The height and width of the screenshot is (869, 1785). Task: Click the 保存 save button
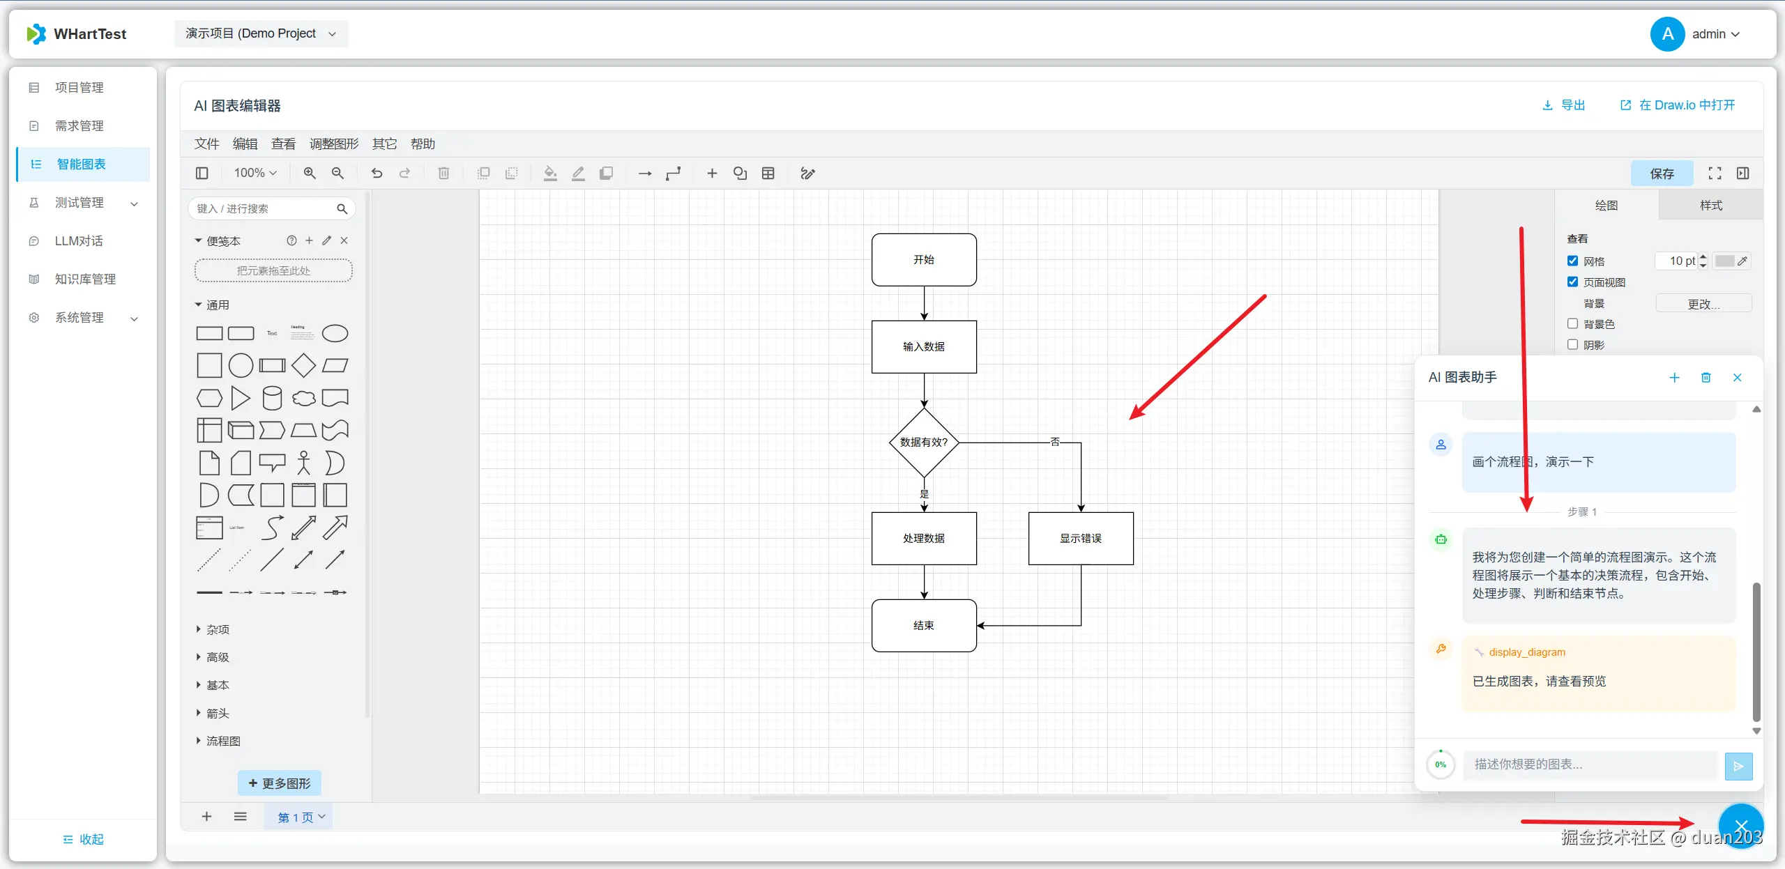[x=1662, y=174]
